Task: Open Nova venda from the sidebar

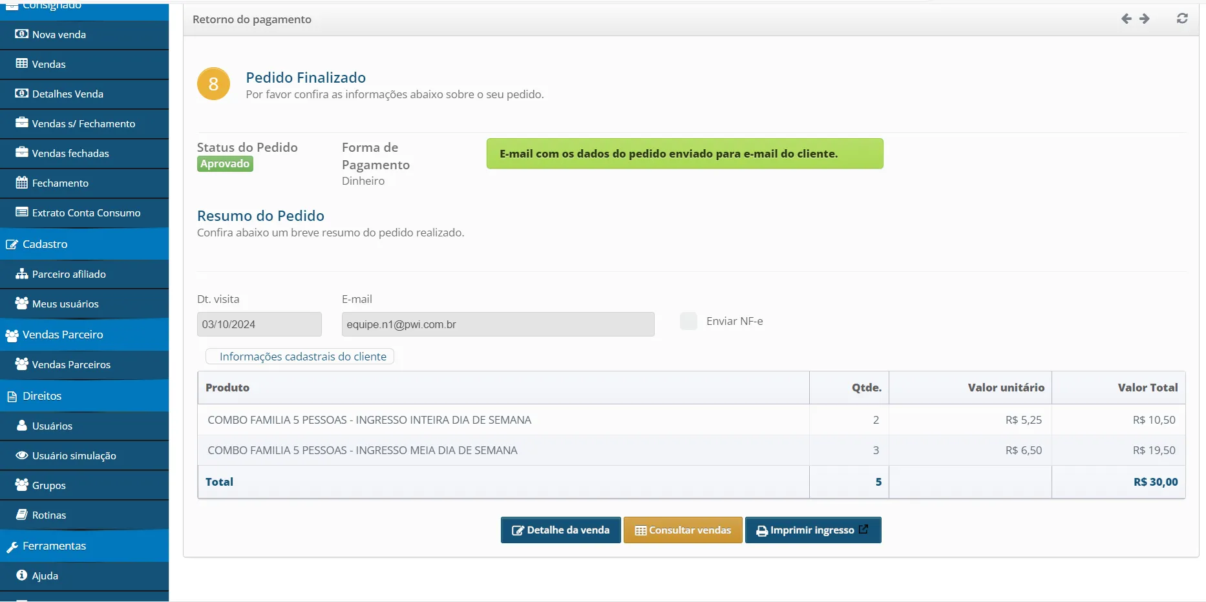Action: click(x=59, y=35)
